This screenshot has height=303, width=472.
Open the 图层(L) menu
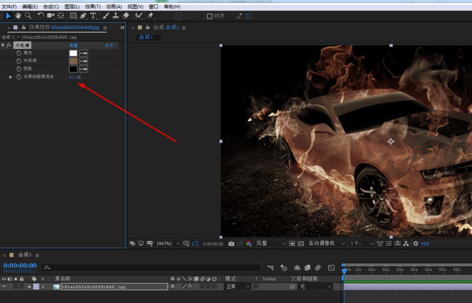(x=72, y=7)
